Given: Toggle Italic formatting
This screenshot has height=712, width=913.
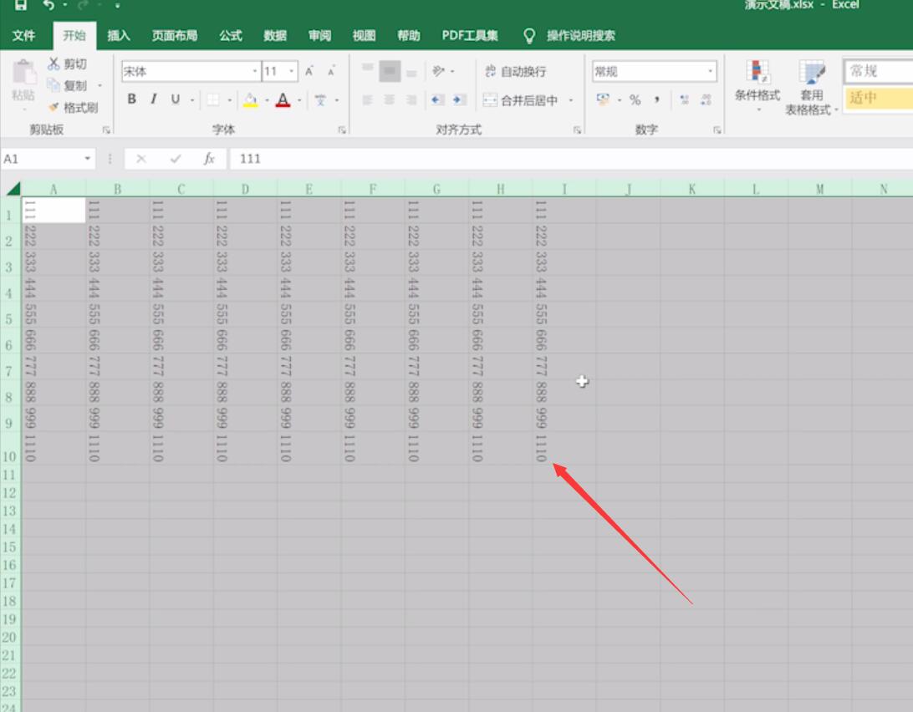Looking at the screenshot, I should (154, 99).
